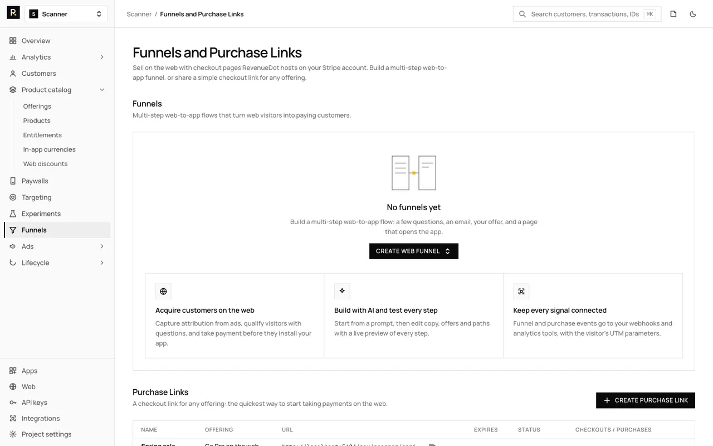The width and height of the screenshot is (713, 446).
Task: Click the Targeting icon
Action: coord(13,197)
